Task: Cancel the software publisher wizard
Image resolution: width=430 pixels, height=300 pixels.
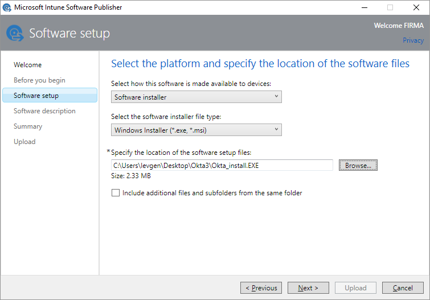Action: (x=403, y=288)
